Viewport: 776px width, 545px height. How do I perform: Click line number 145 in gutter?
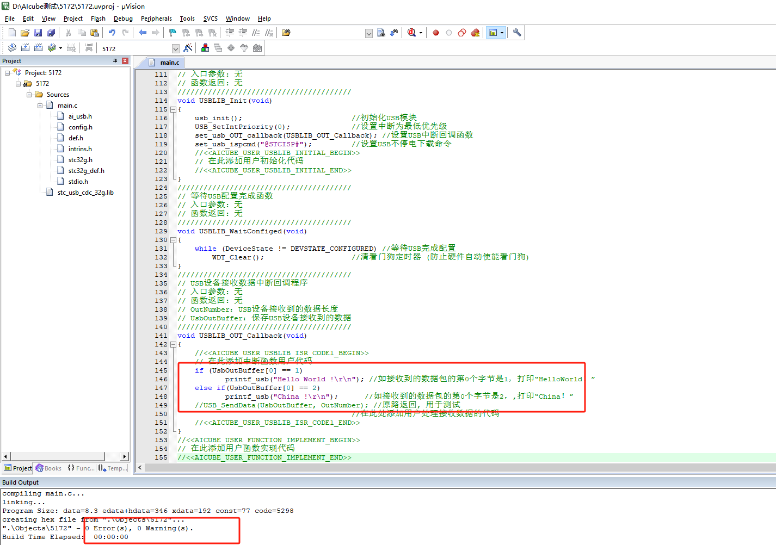coord(161,370)
